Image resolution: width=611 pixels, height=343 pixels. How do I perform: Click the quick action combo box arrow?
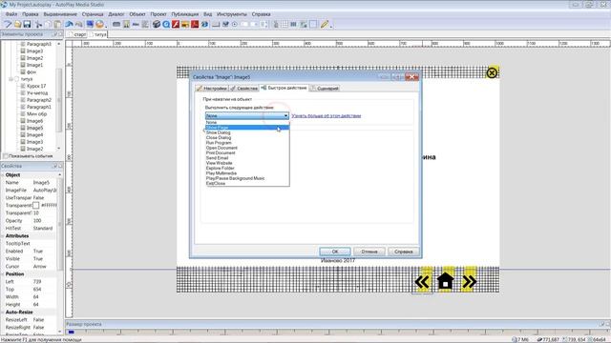point(285,116)
